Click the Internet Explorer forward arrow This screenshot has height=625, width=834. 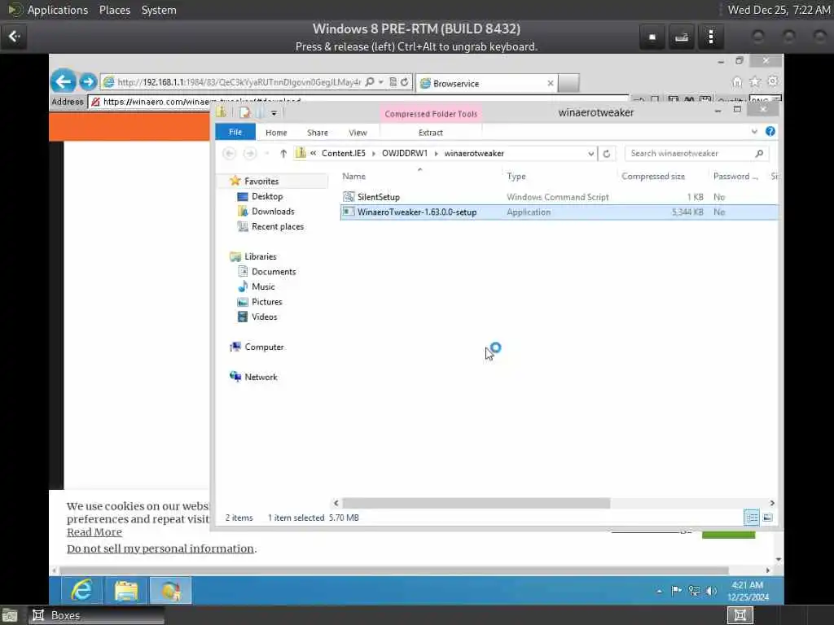88,82
